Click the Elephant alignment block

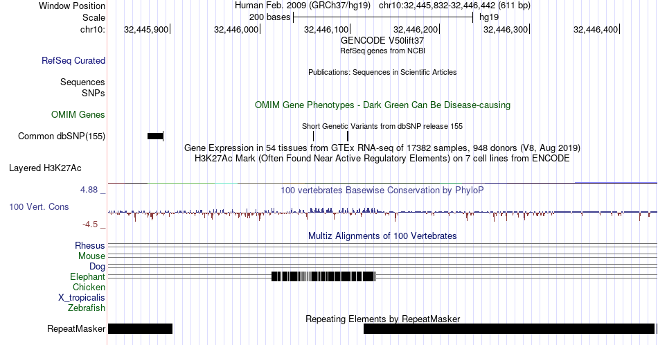point(323,276)
